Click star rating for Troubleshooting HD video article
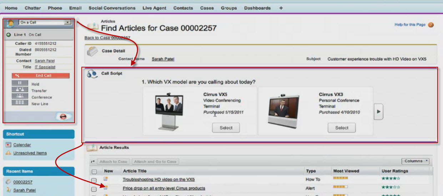Screen dimensions: 443x196 [391, 179]
